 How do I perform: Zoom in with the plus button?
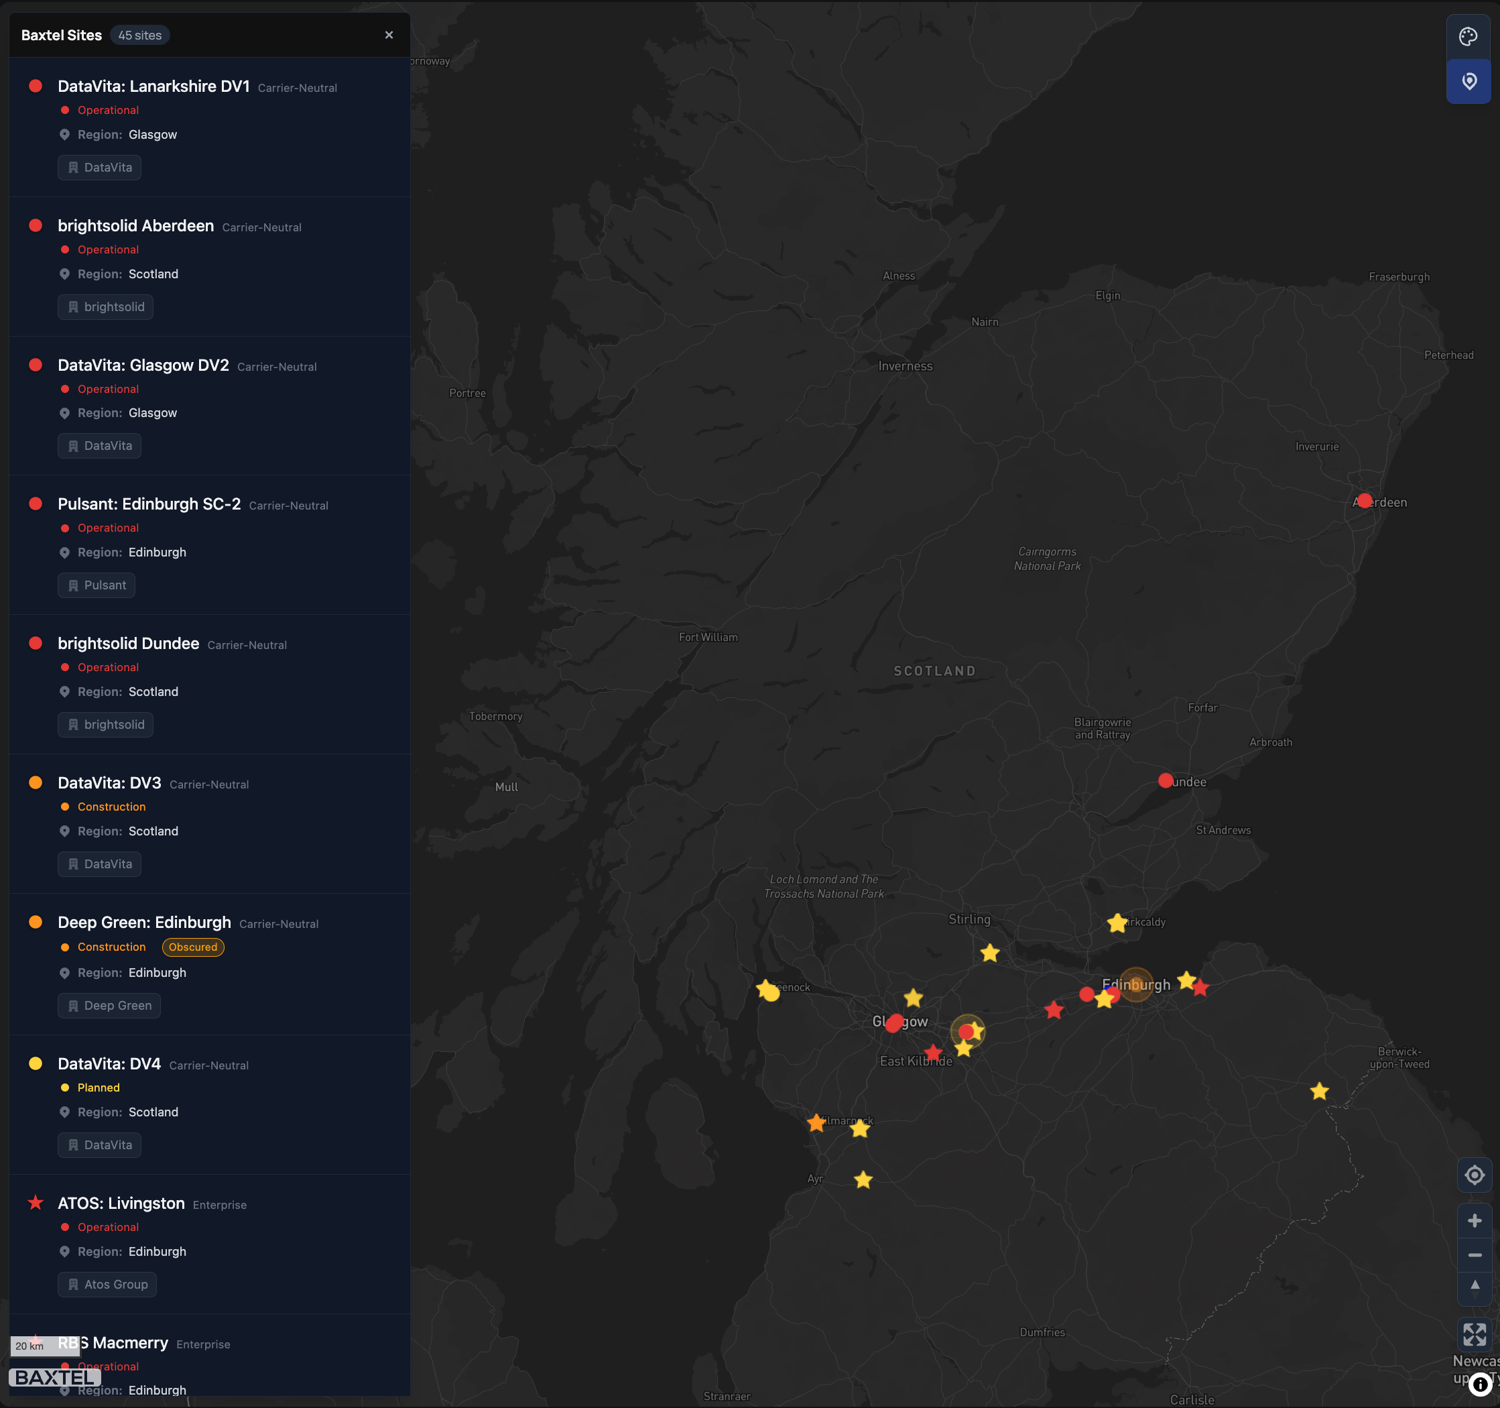pyautogui.click(x=1474, y=1220)
